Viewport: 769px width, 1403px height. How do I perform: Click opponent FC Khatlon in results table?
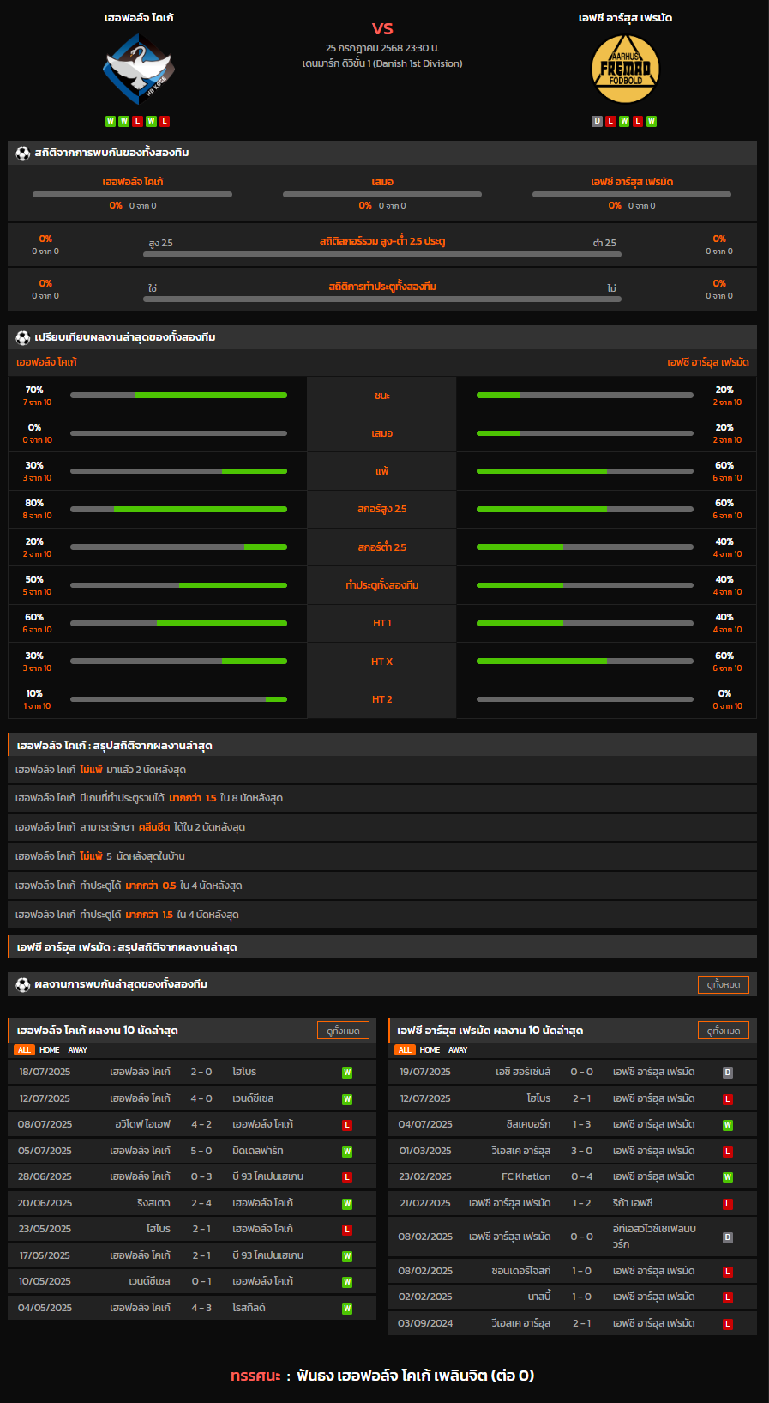[526, 1176]
